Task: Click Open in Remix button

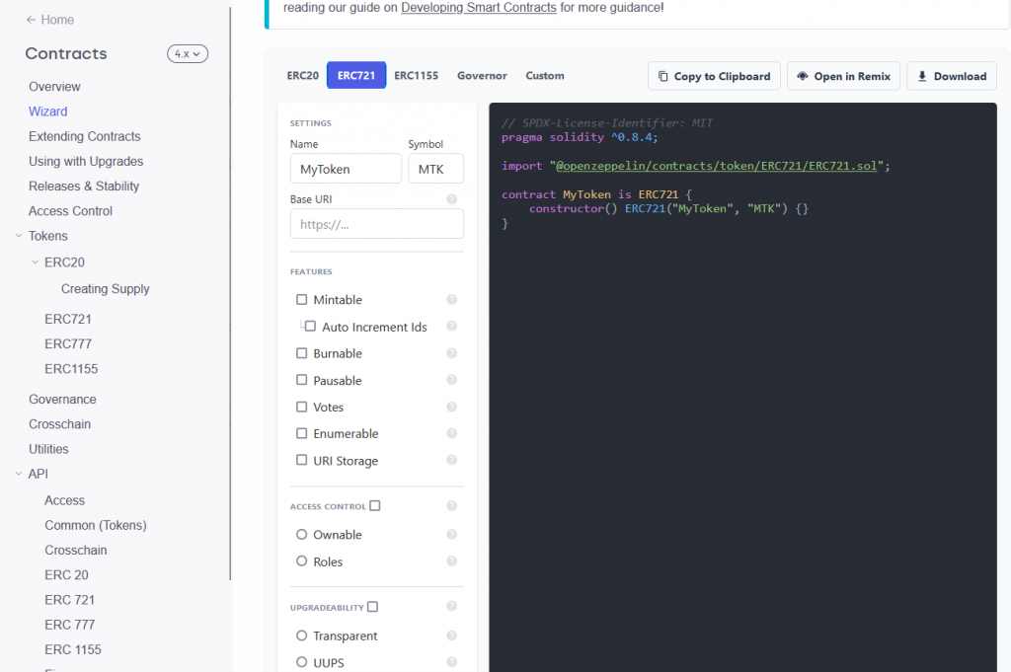Action: tap(843, 76)
